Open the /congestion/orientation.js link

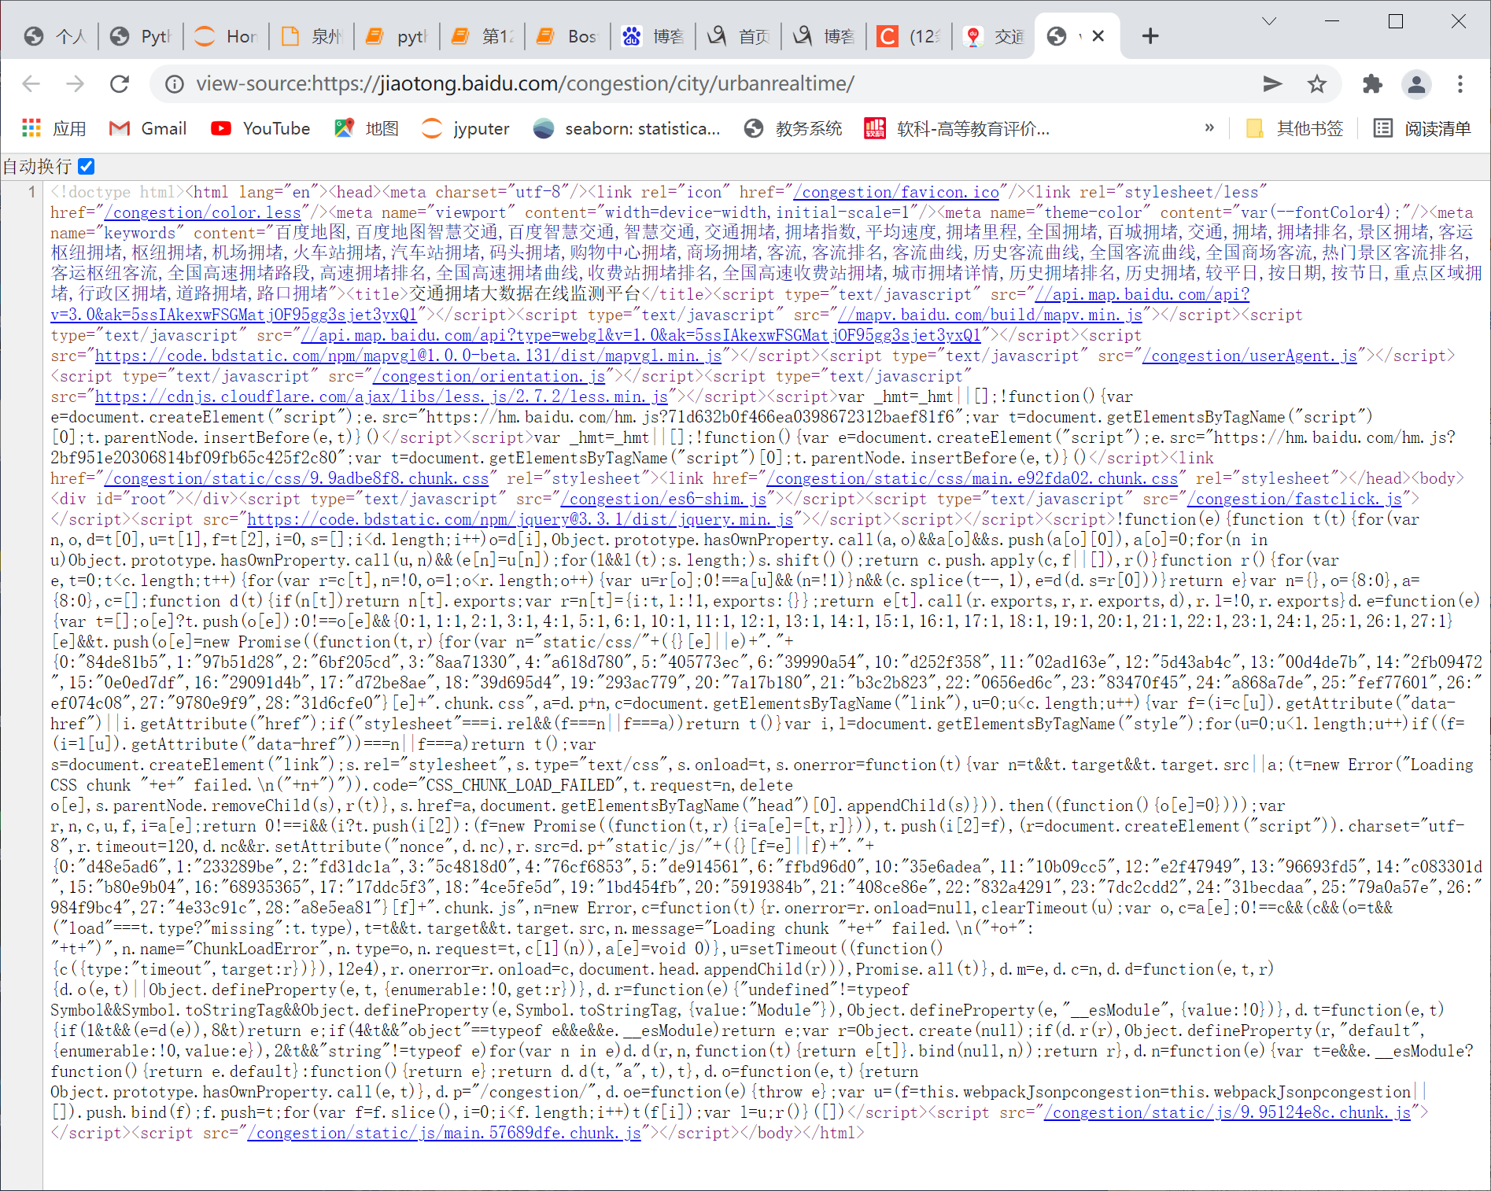489,376
